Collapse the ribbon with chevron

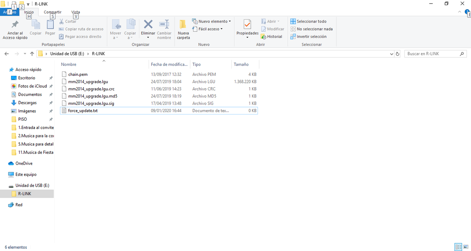pyautogui.click(x=460, y=12)
